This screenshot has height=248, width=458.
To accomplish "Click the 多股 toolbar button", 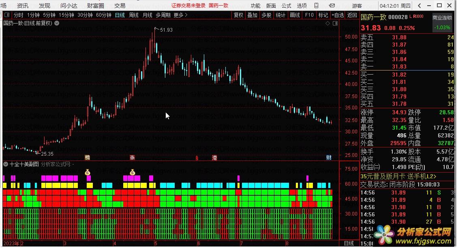I will click(266, 15).
